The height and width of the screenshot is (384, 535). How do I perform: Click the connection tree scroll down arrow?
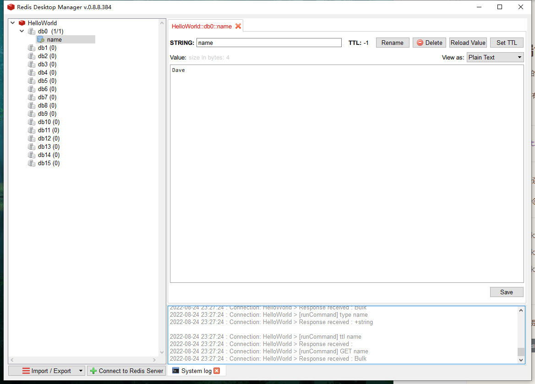[x=162, y=352]
